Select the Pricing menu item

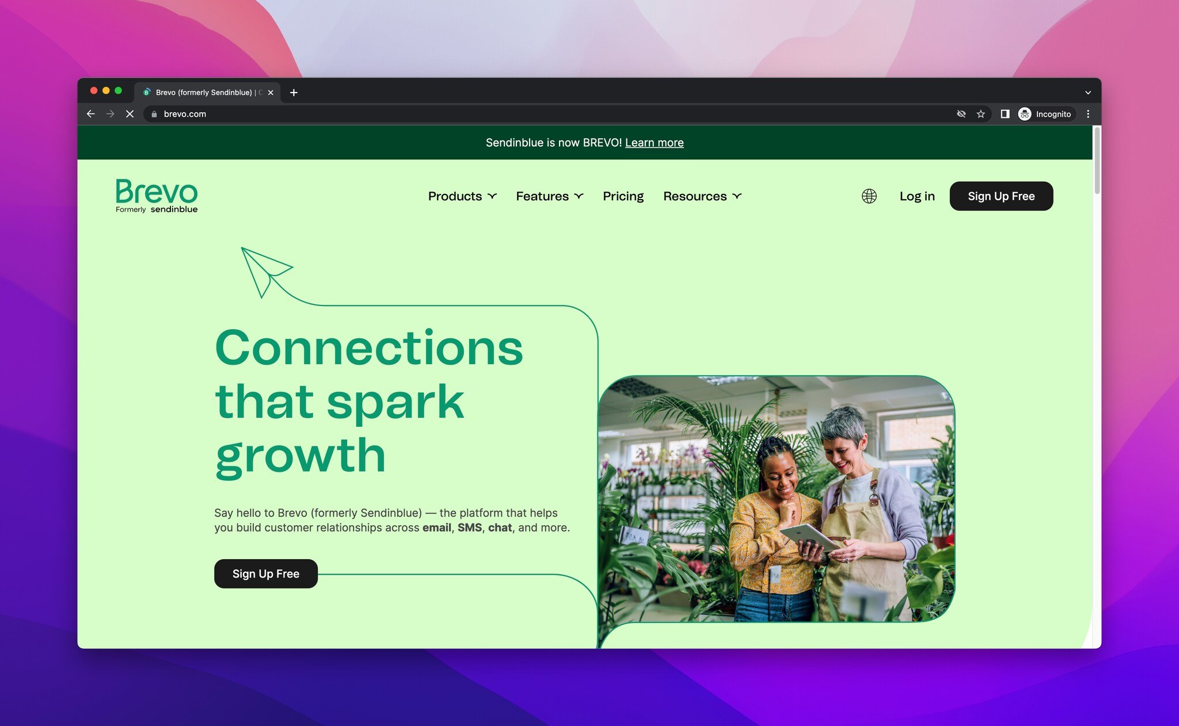click(623, 195)
